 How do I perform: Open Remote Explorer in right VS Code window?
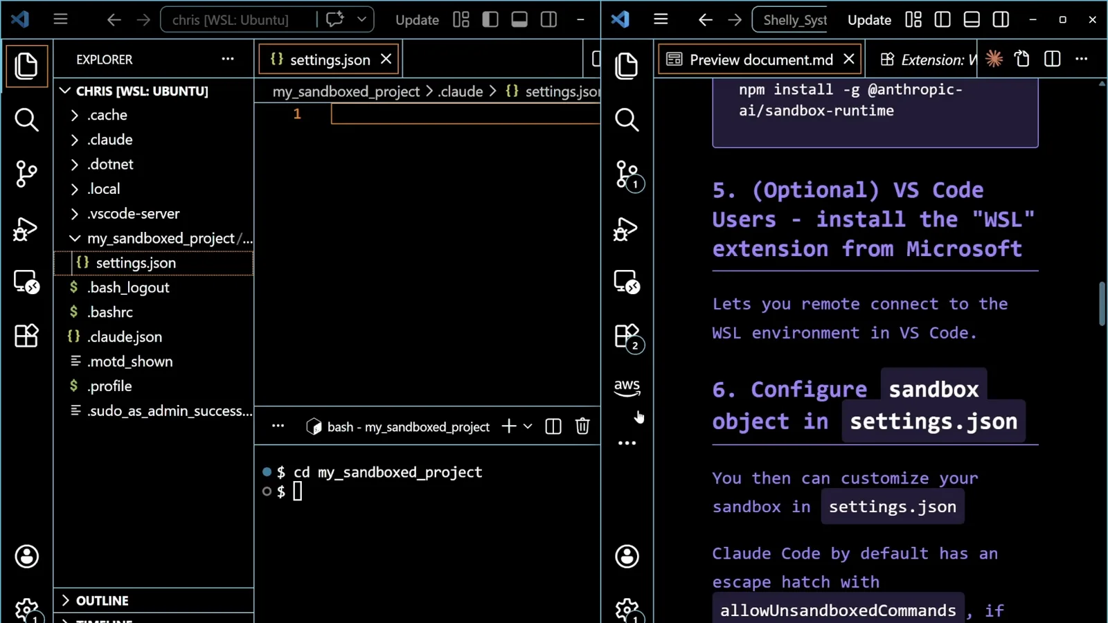click(627, 282)
